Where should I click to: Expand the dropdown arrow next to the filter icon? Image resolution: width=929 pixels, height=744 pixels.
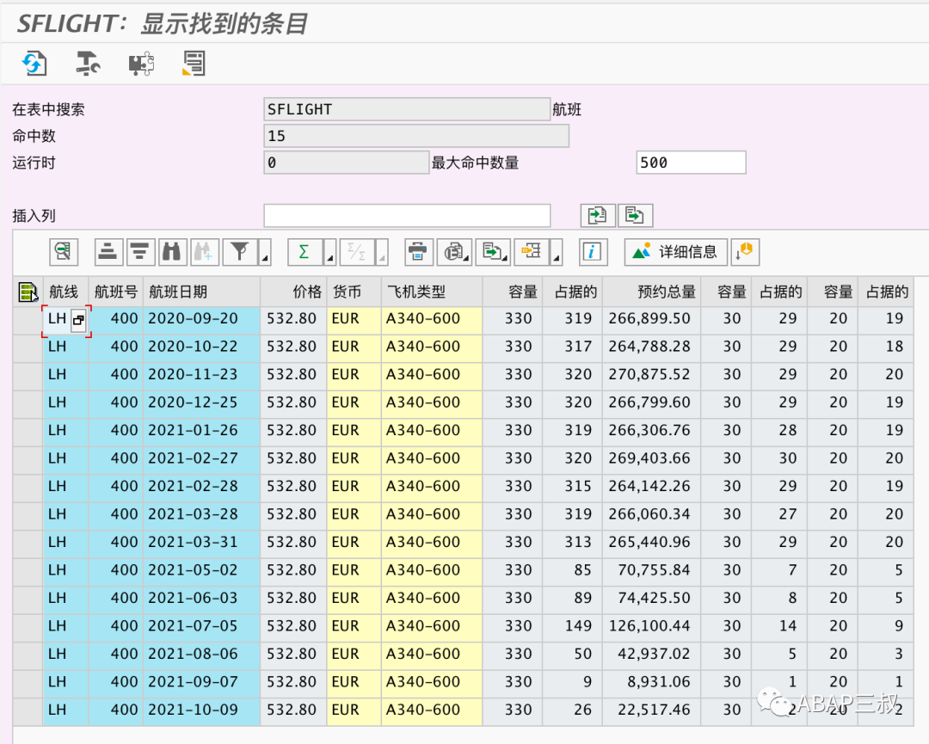(x=265, y=252)
